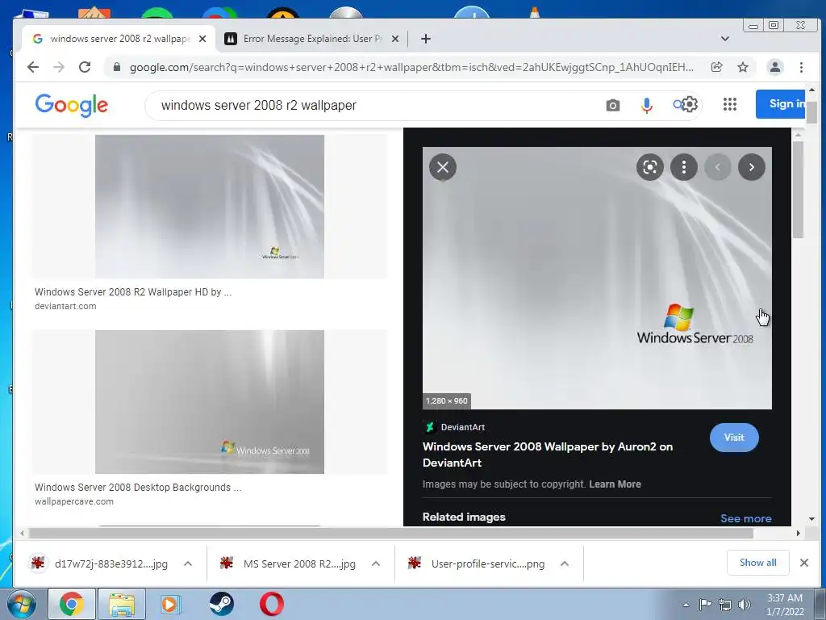The width and height of the screenshot is (826, 620).
Task: Click the grayed-out forward navigation arrow
Action: [x=58, y=67]
